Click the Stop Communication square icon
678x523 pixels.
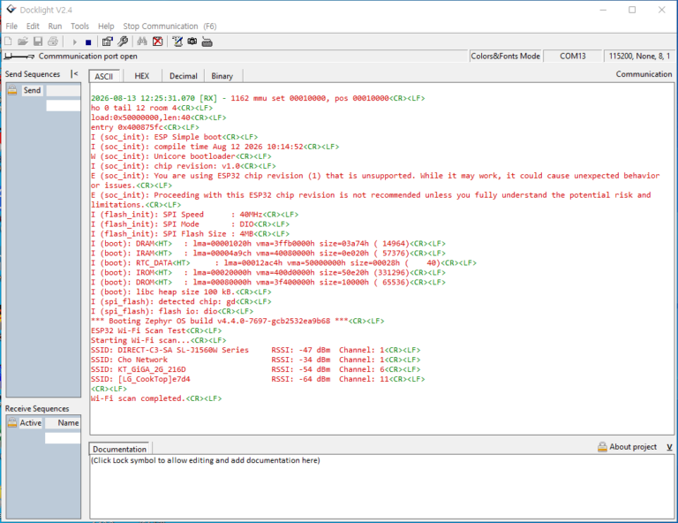[x=88, y=42]
